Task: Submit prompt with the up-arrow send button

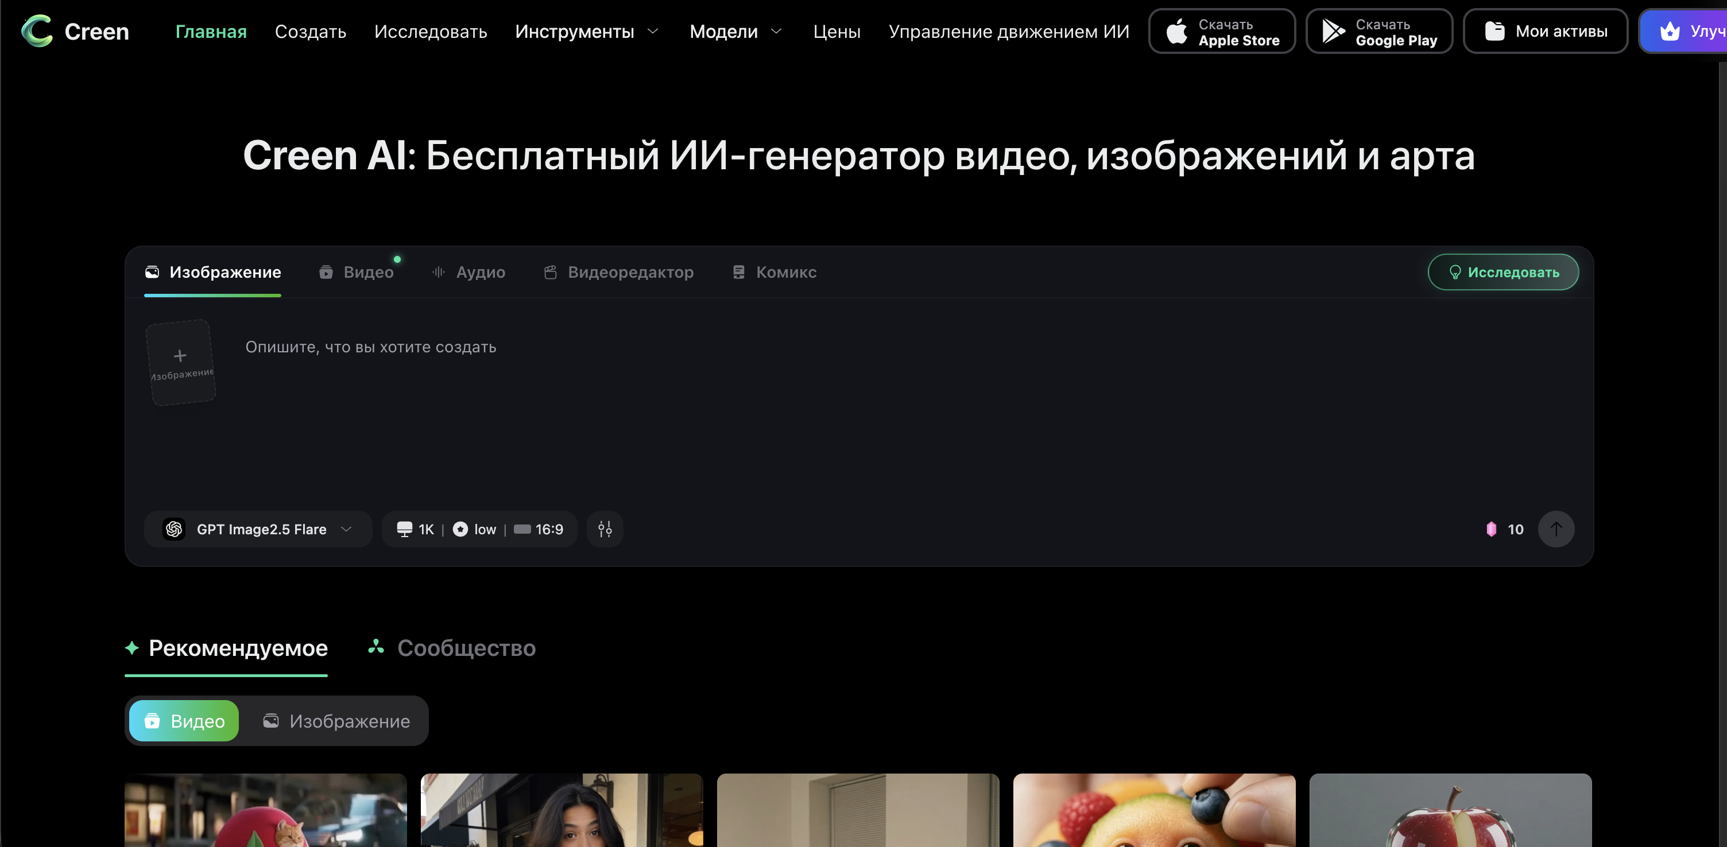Action: click(1556, 529)
